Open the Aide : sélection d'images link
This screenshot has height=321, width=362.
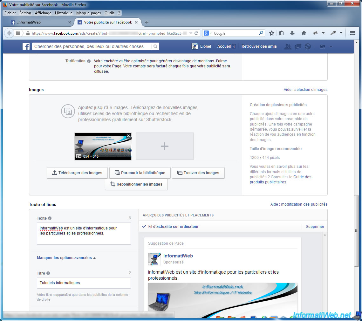[x=305, y=90]
